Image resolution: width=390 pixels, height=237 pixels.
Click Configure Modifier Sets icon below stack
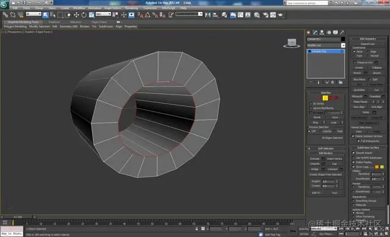click(x=341, y=82)
